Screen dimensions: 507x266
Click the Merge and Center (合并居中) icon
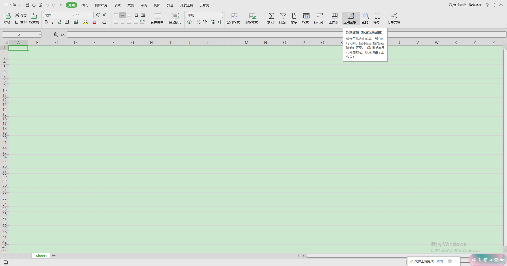tap(158, 16)
